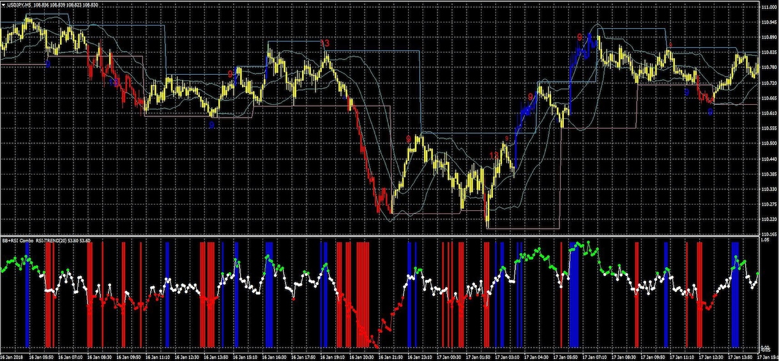Click the 110.330 price axis label
This screenshot has height=361, width=779.
coord(769,189)
